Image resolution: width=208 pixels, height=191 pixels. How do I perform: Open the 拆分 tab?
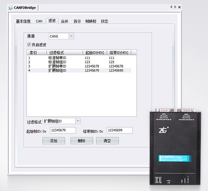coord(77,21)
